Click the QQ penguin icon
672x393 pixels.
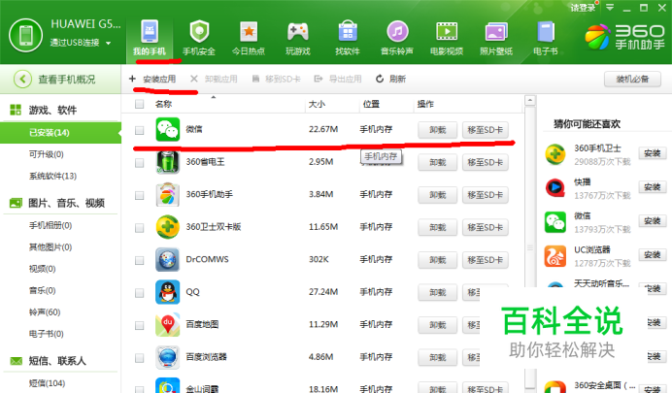[168, 292]
